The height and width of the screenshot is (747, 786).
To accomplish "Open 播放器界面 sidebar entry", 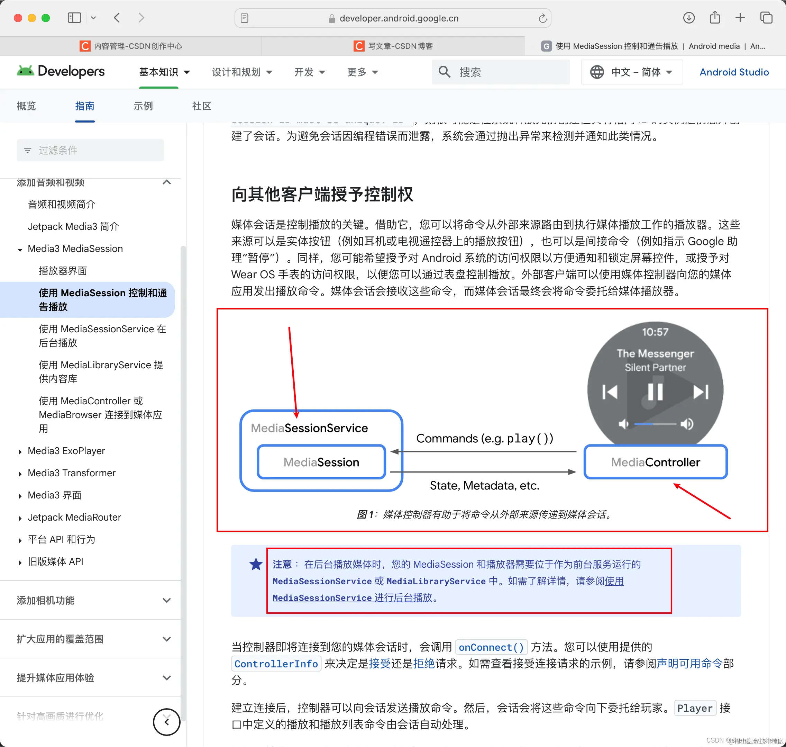I will coord(63,271).
